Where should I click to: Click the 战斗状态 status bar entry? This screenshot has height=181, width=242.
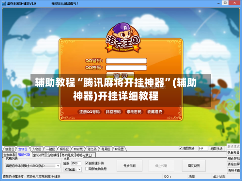pyautogui.click(x=219, y=177)
